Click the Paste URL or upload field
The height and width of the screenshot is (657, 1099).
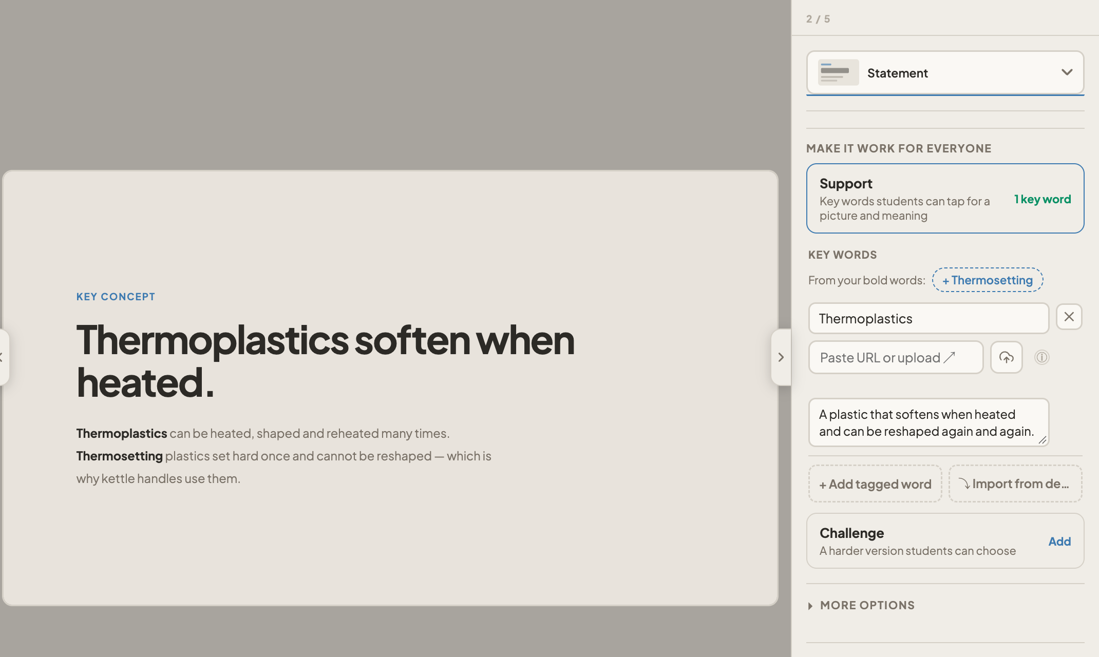(896, 358)
